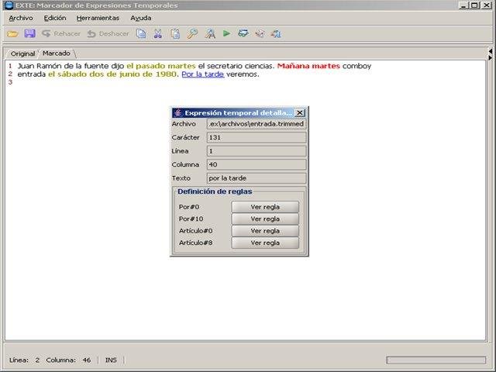Click the scissors cut icon
The image size is (496, 372).
(157, 33)
